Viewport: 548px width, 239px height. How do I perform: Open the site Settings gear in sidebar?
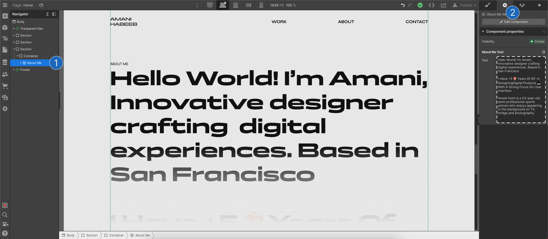(x=5, y=109)
